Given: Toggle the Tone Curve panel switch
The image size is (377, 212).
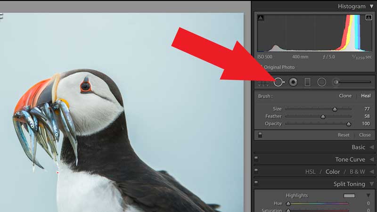Looking at the screenshot, I should pyautogui.click(x=256, y=158).
